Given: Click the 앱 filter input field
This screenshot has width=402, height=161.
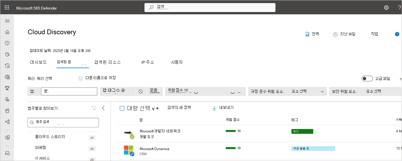Looking at the screenshot, I should tap(69, 91).
